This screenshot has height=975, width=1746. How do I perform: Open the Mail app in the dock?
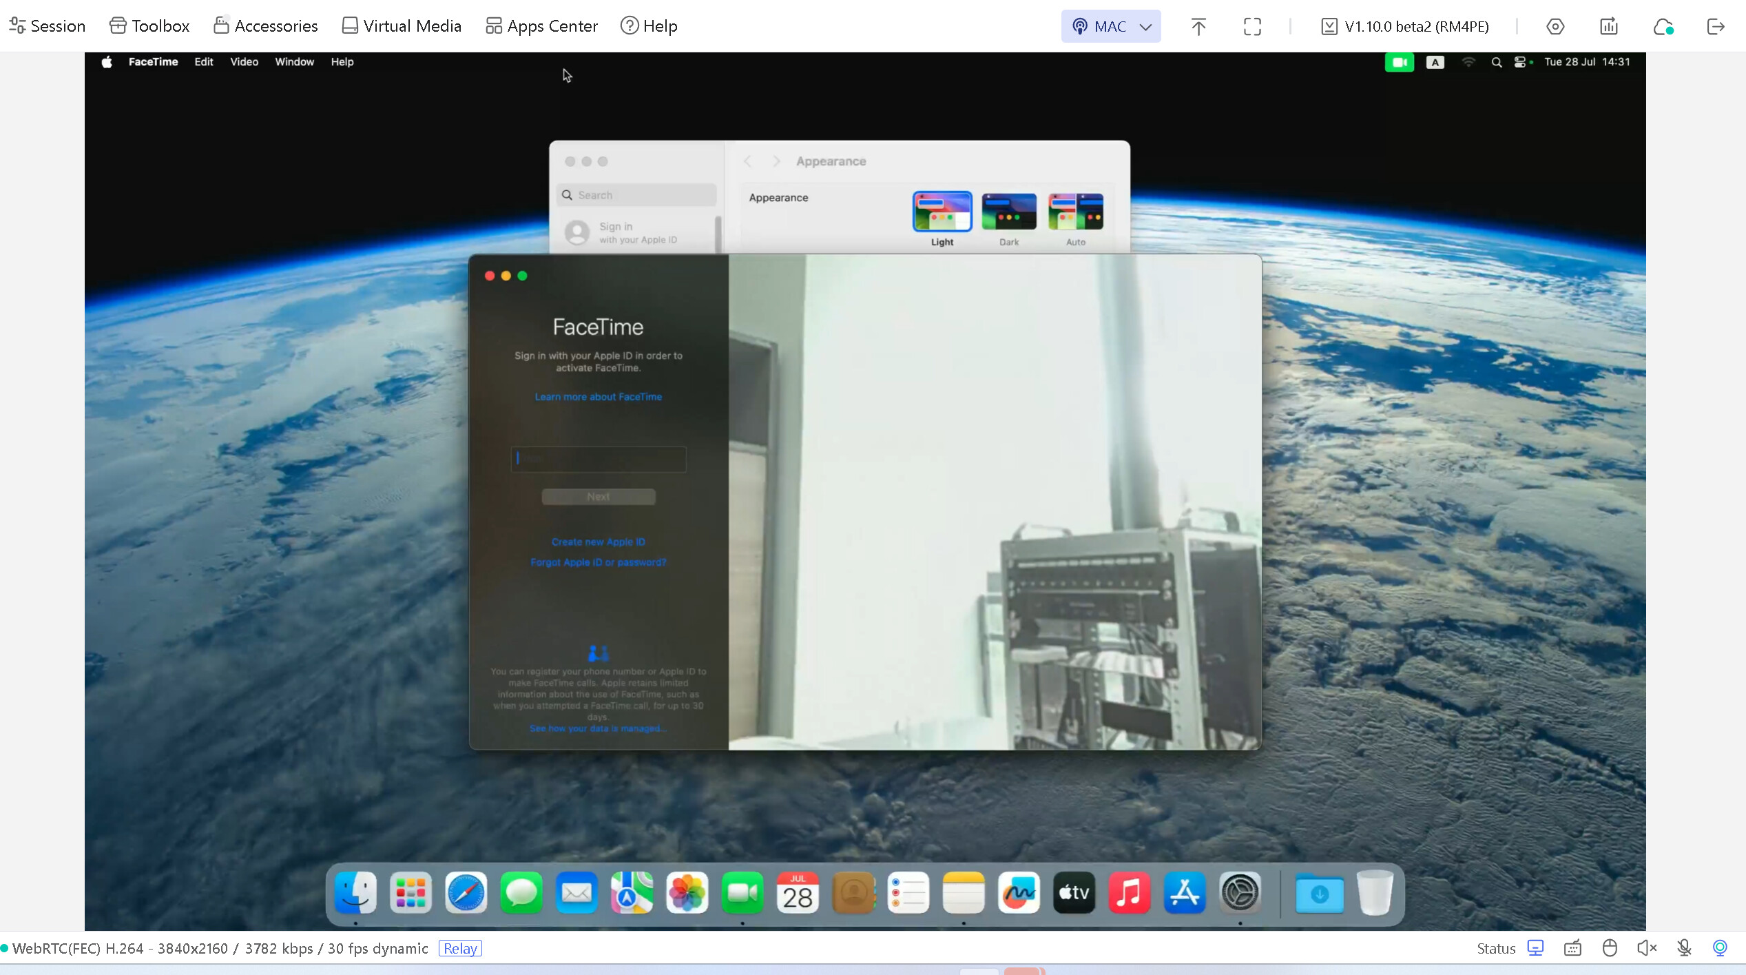tap(576, 893)
